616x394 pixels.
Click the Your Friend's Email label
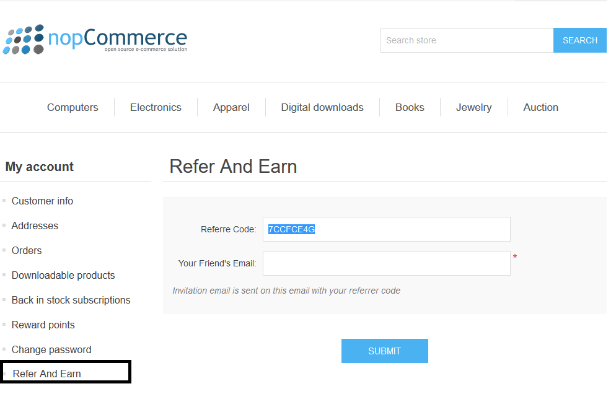point(218,263)
